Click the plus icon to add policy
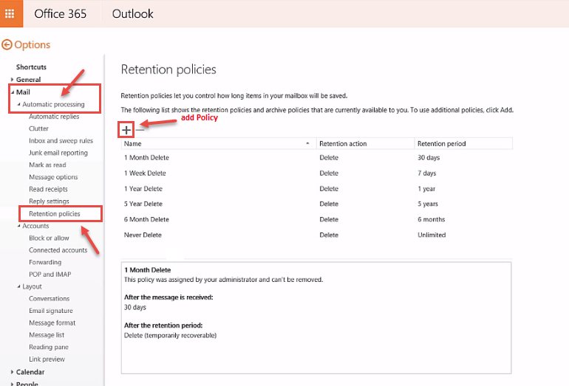Image resolution: width=569 pixels, height=386 pixels. pyautogui.click(x=126, y=130)
